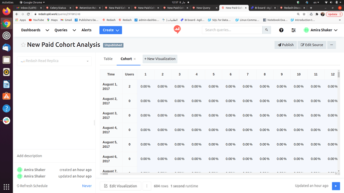Click the 604 rows status text
The width and height of the screenshot is (344, 193).
(x=161, y=186)
